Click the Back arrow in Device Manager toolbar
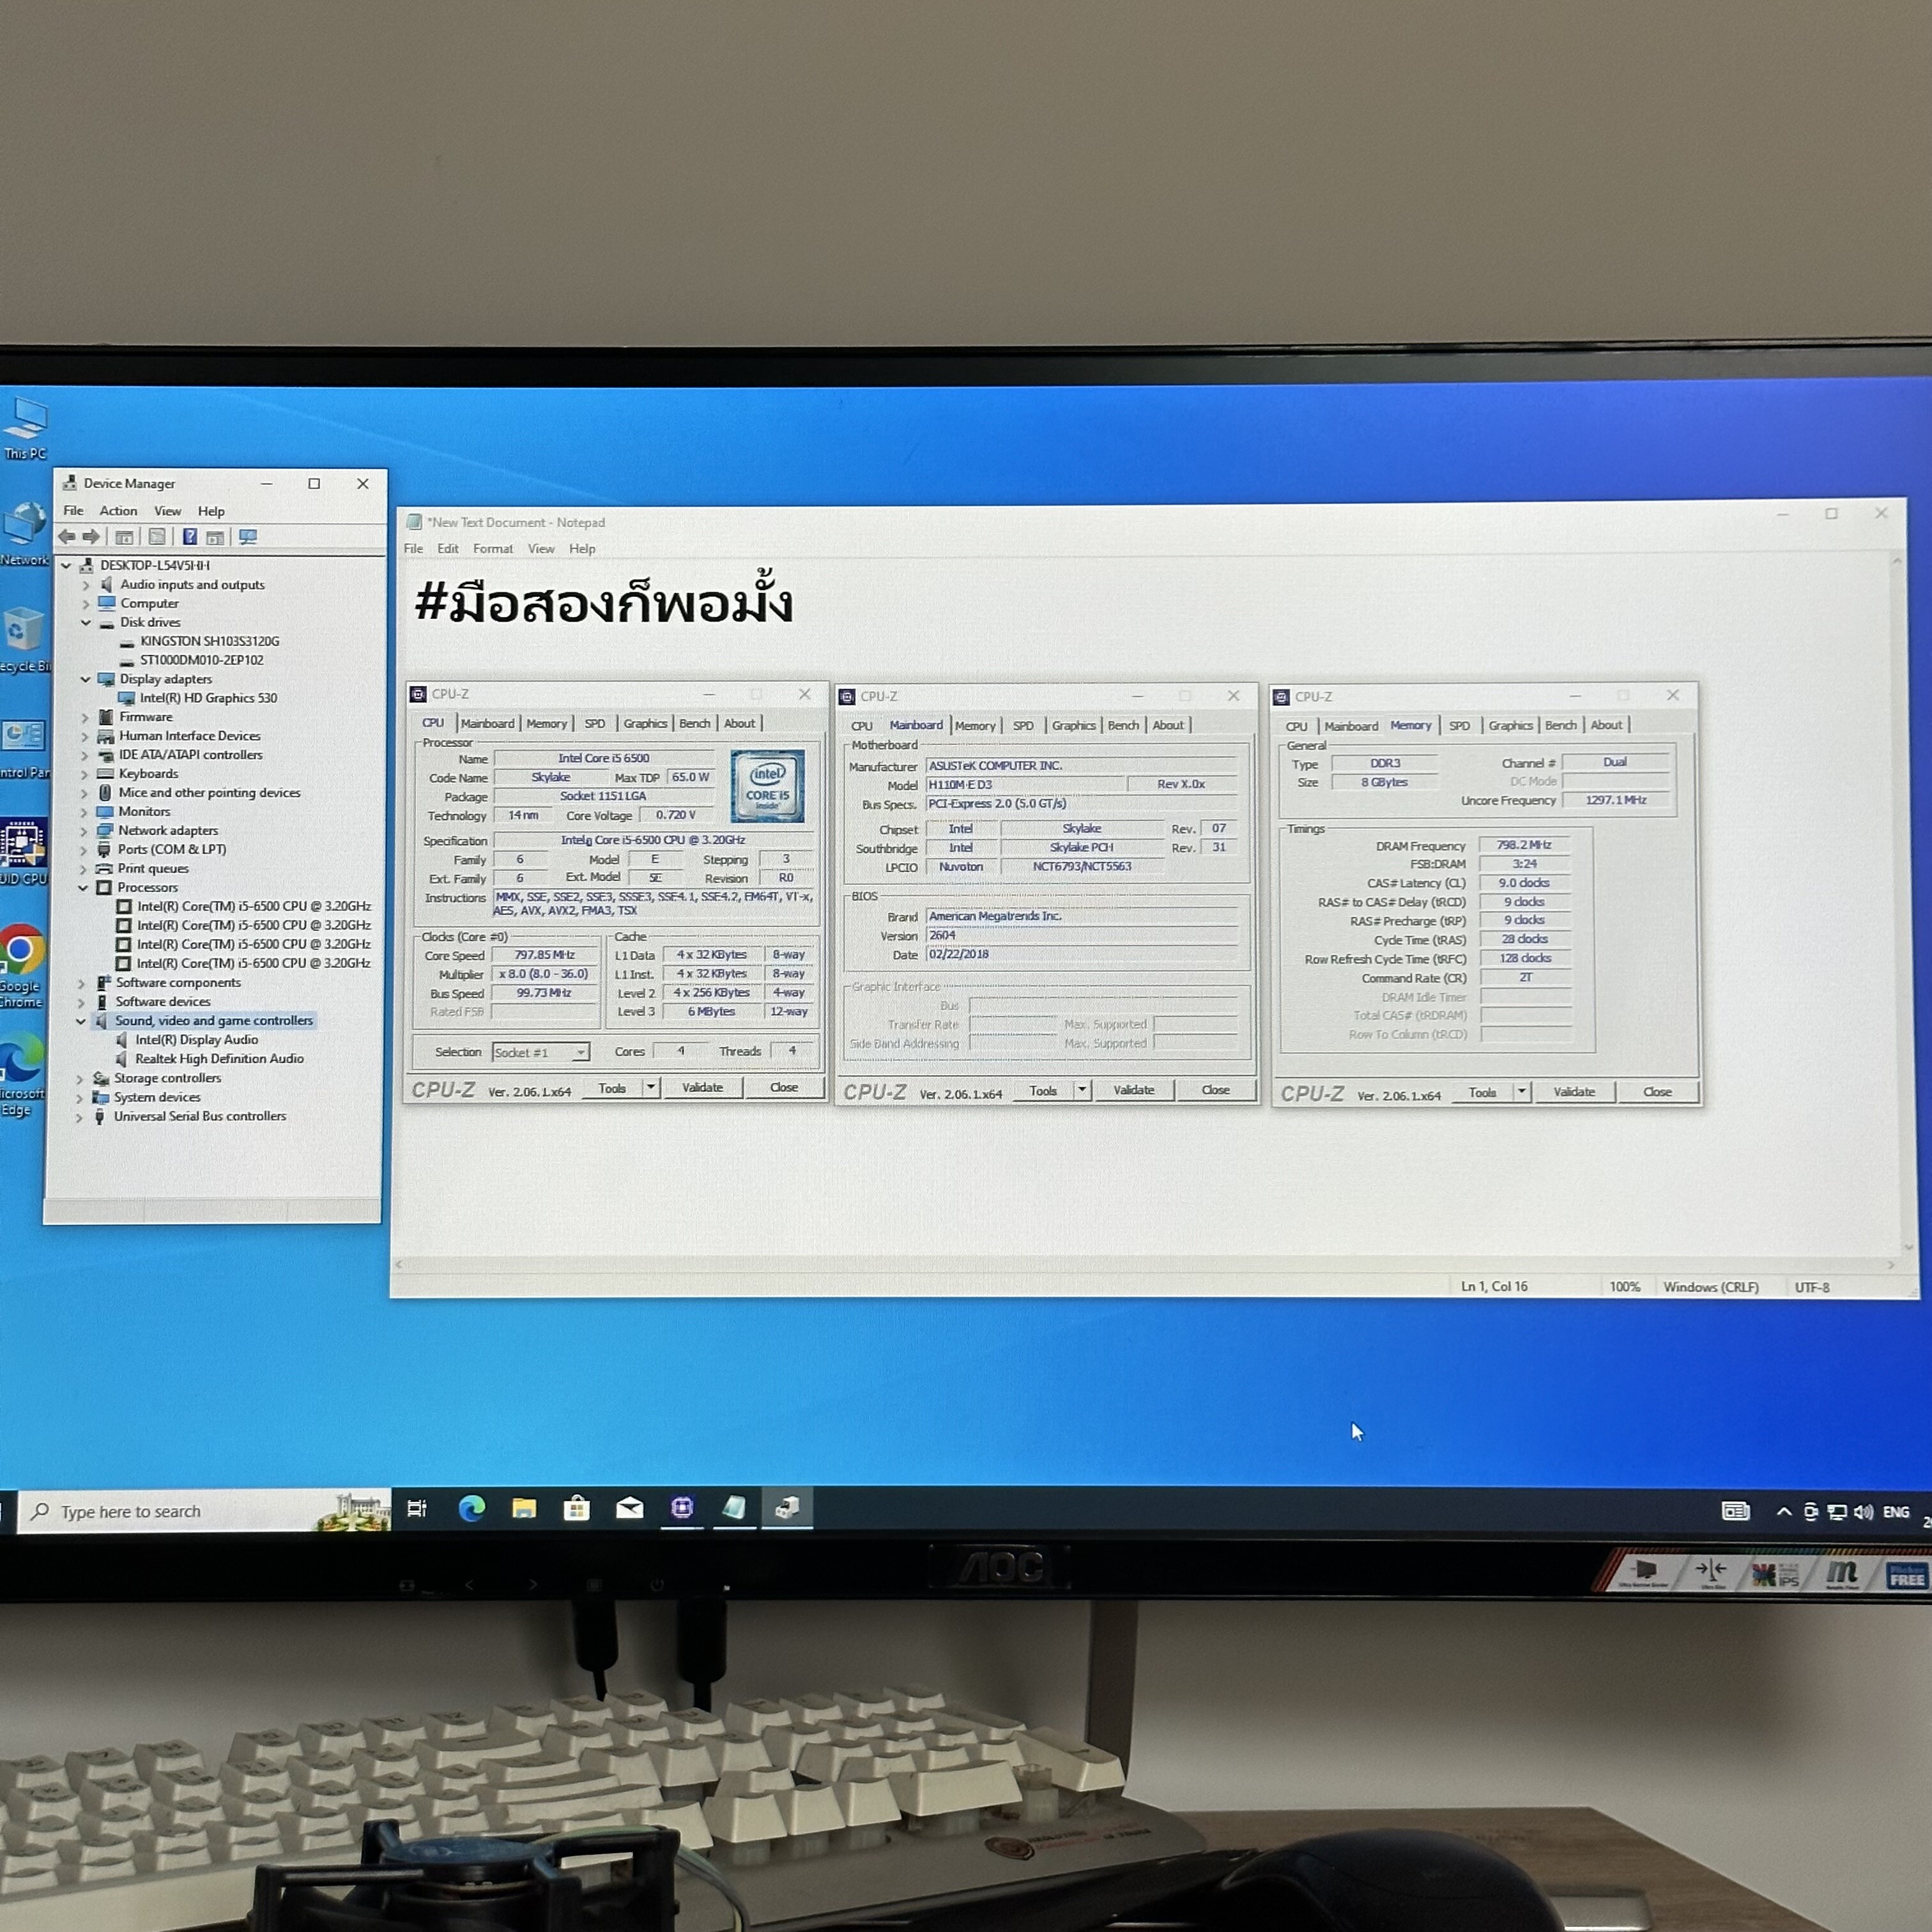Image resolution: width=1932 pixels, height=1932 pixels. point(67,537)
